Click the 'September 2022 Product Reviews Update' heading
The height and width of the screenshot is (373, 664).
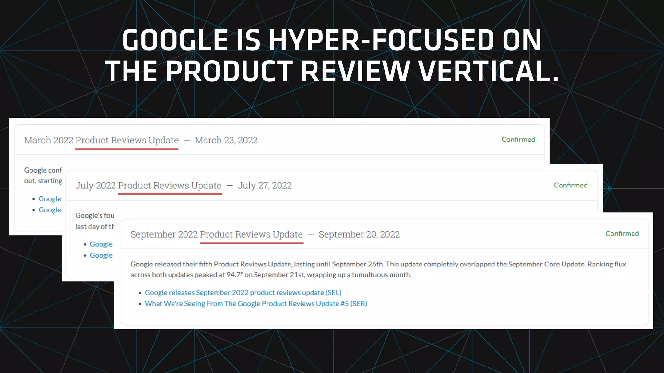(x=216, y=234)
